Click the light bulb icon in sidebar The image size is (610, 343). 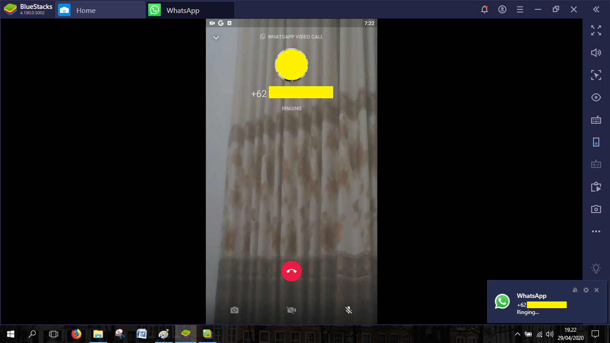pyautogui.click(x=596, y=268)
